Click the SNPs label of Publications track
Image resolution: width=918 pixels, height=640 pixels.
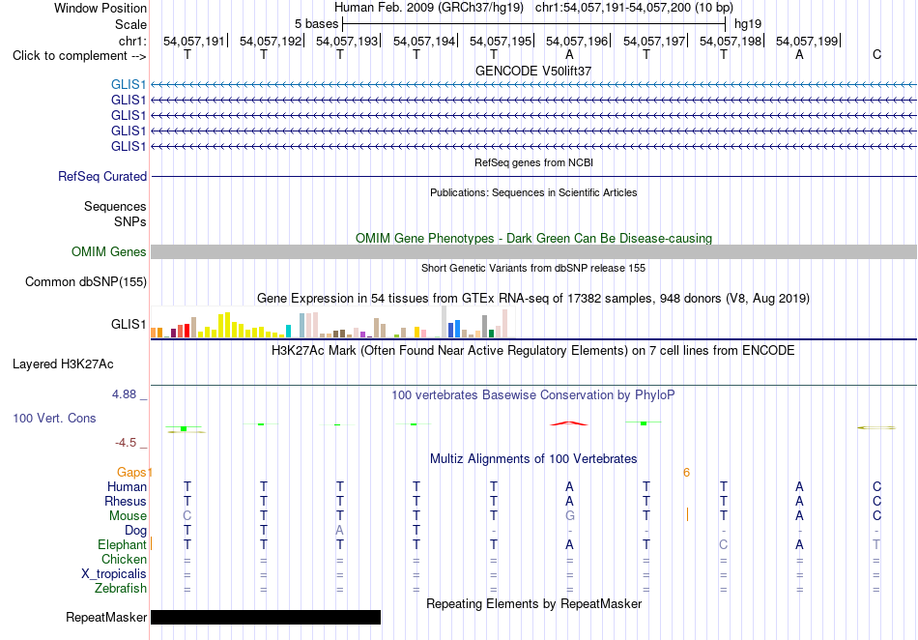click(130, 221)
